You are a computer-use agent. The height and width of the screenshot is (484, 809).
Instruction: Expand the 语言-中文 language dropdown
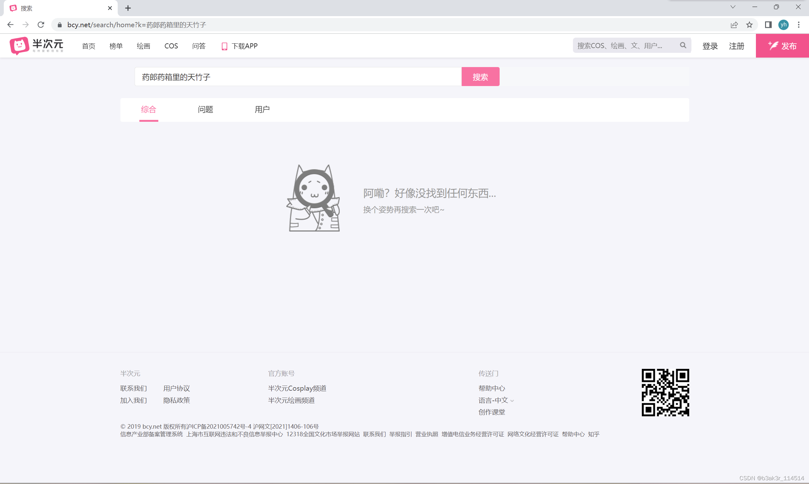512,400
